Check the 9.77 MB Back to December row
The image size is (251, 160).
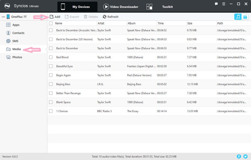tap(51, 48)
